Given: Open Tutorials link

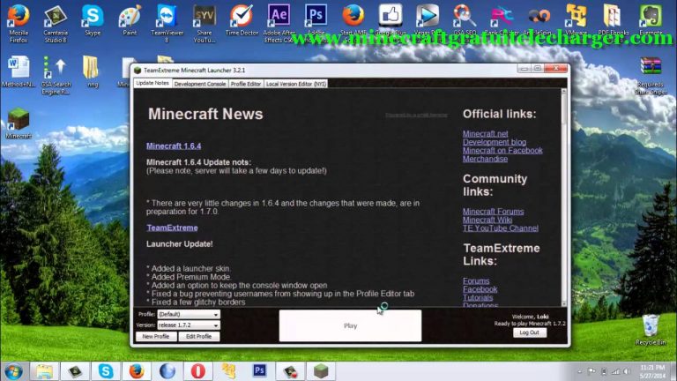Looking at the screenshot, I should coord(478,297).
